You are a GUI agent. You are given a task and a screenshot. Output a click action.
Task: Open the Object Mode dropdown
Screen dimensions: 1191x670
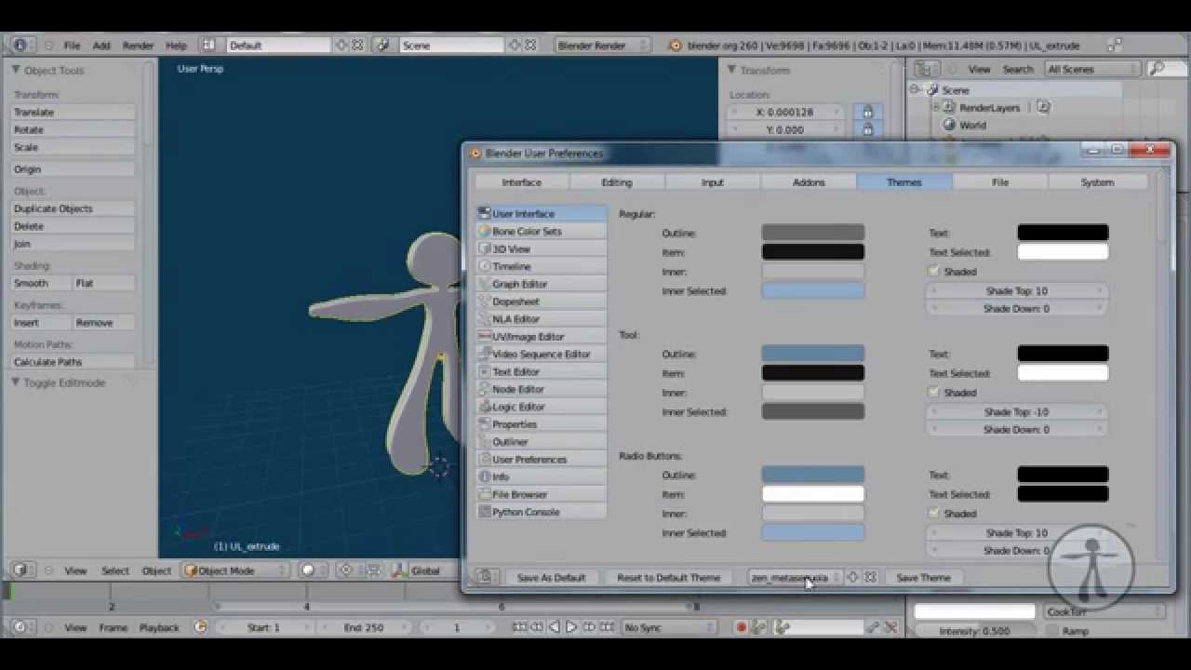[x=236, y=570]
